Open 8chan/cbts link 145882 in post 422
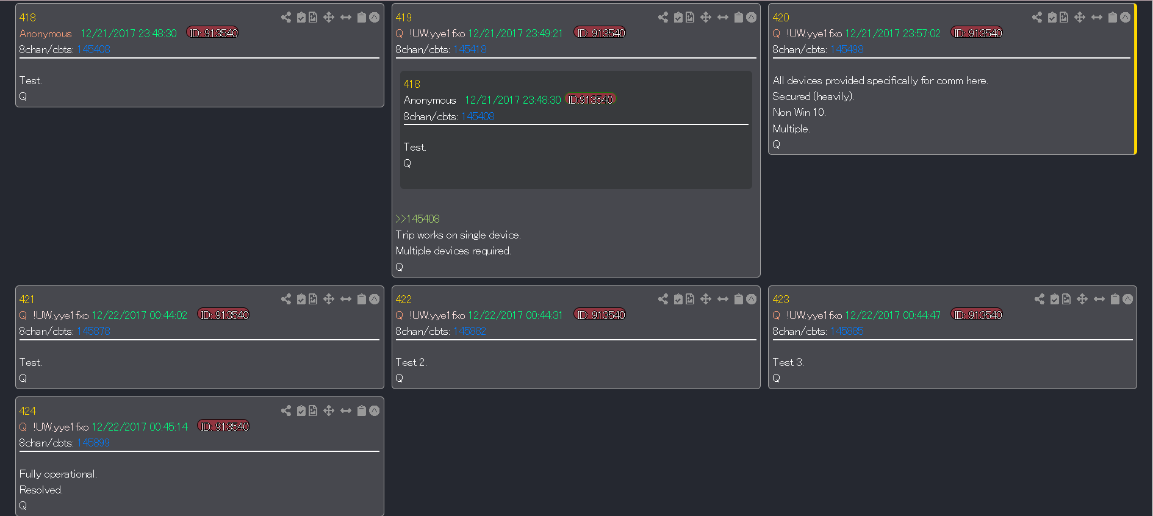This screenshot has height=516, width=1153. point(470,331)
